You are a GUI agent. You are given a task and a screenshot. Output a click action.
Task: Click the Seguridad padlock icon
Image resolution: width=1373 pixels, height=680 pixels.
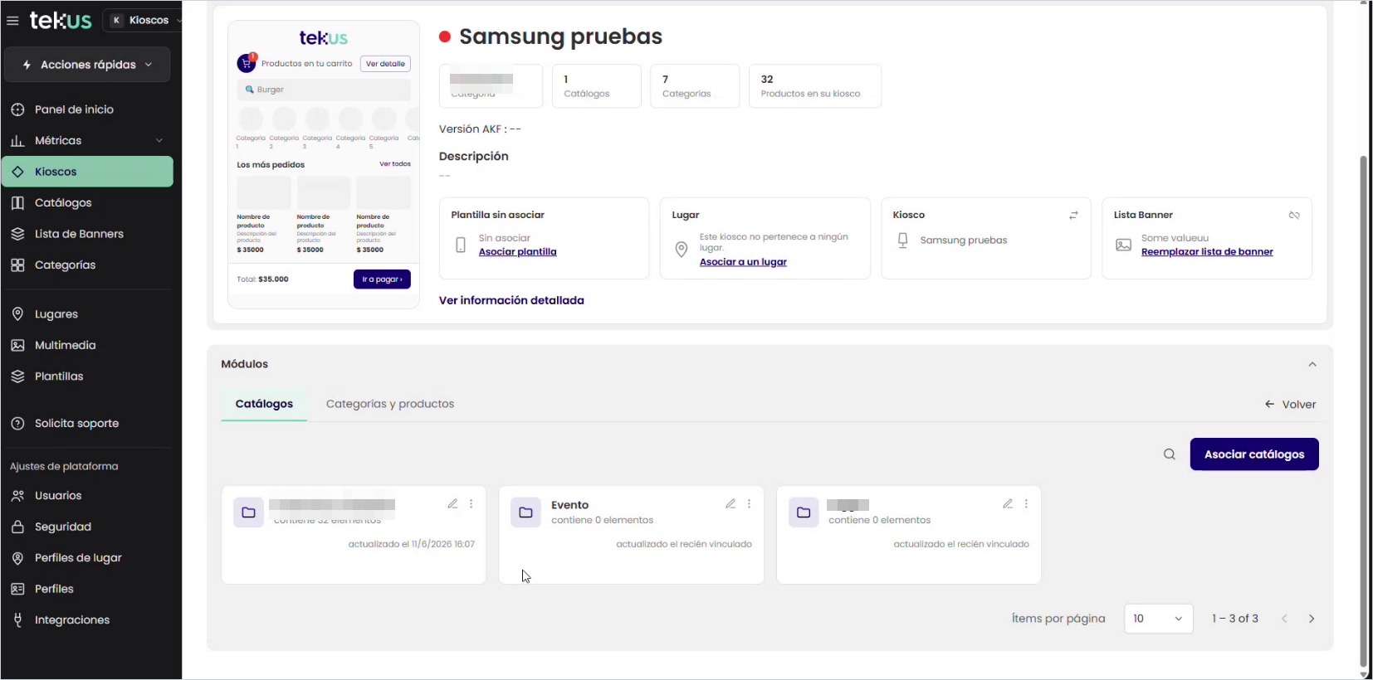(17, 527)
